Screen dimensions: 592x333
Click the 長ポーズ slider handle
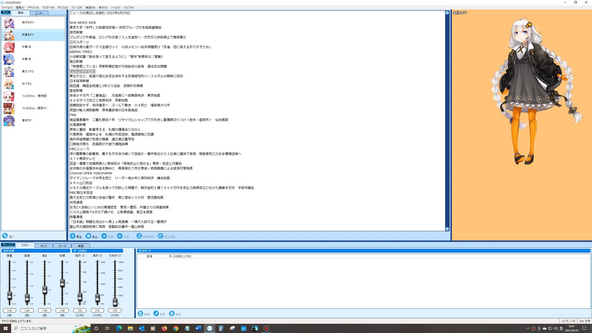(x=97, y=298)
